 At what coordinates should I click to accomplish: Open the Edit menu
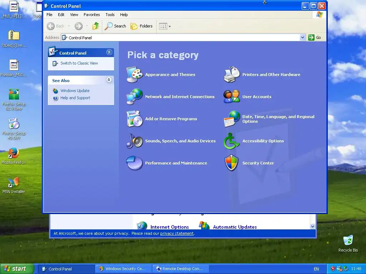(61, 15)
